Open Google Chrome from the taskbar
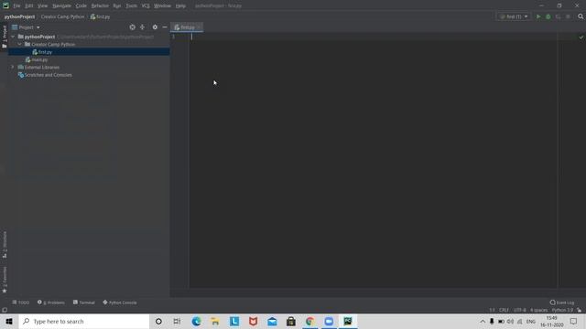 (x=309, y=321)
